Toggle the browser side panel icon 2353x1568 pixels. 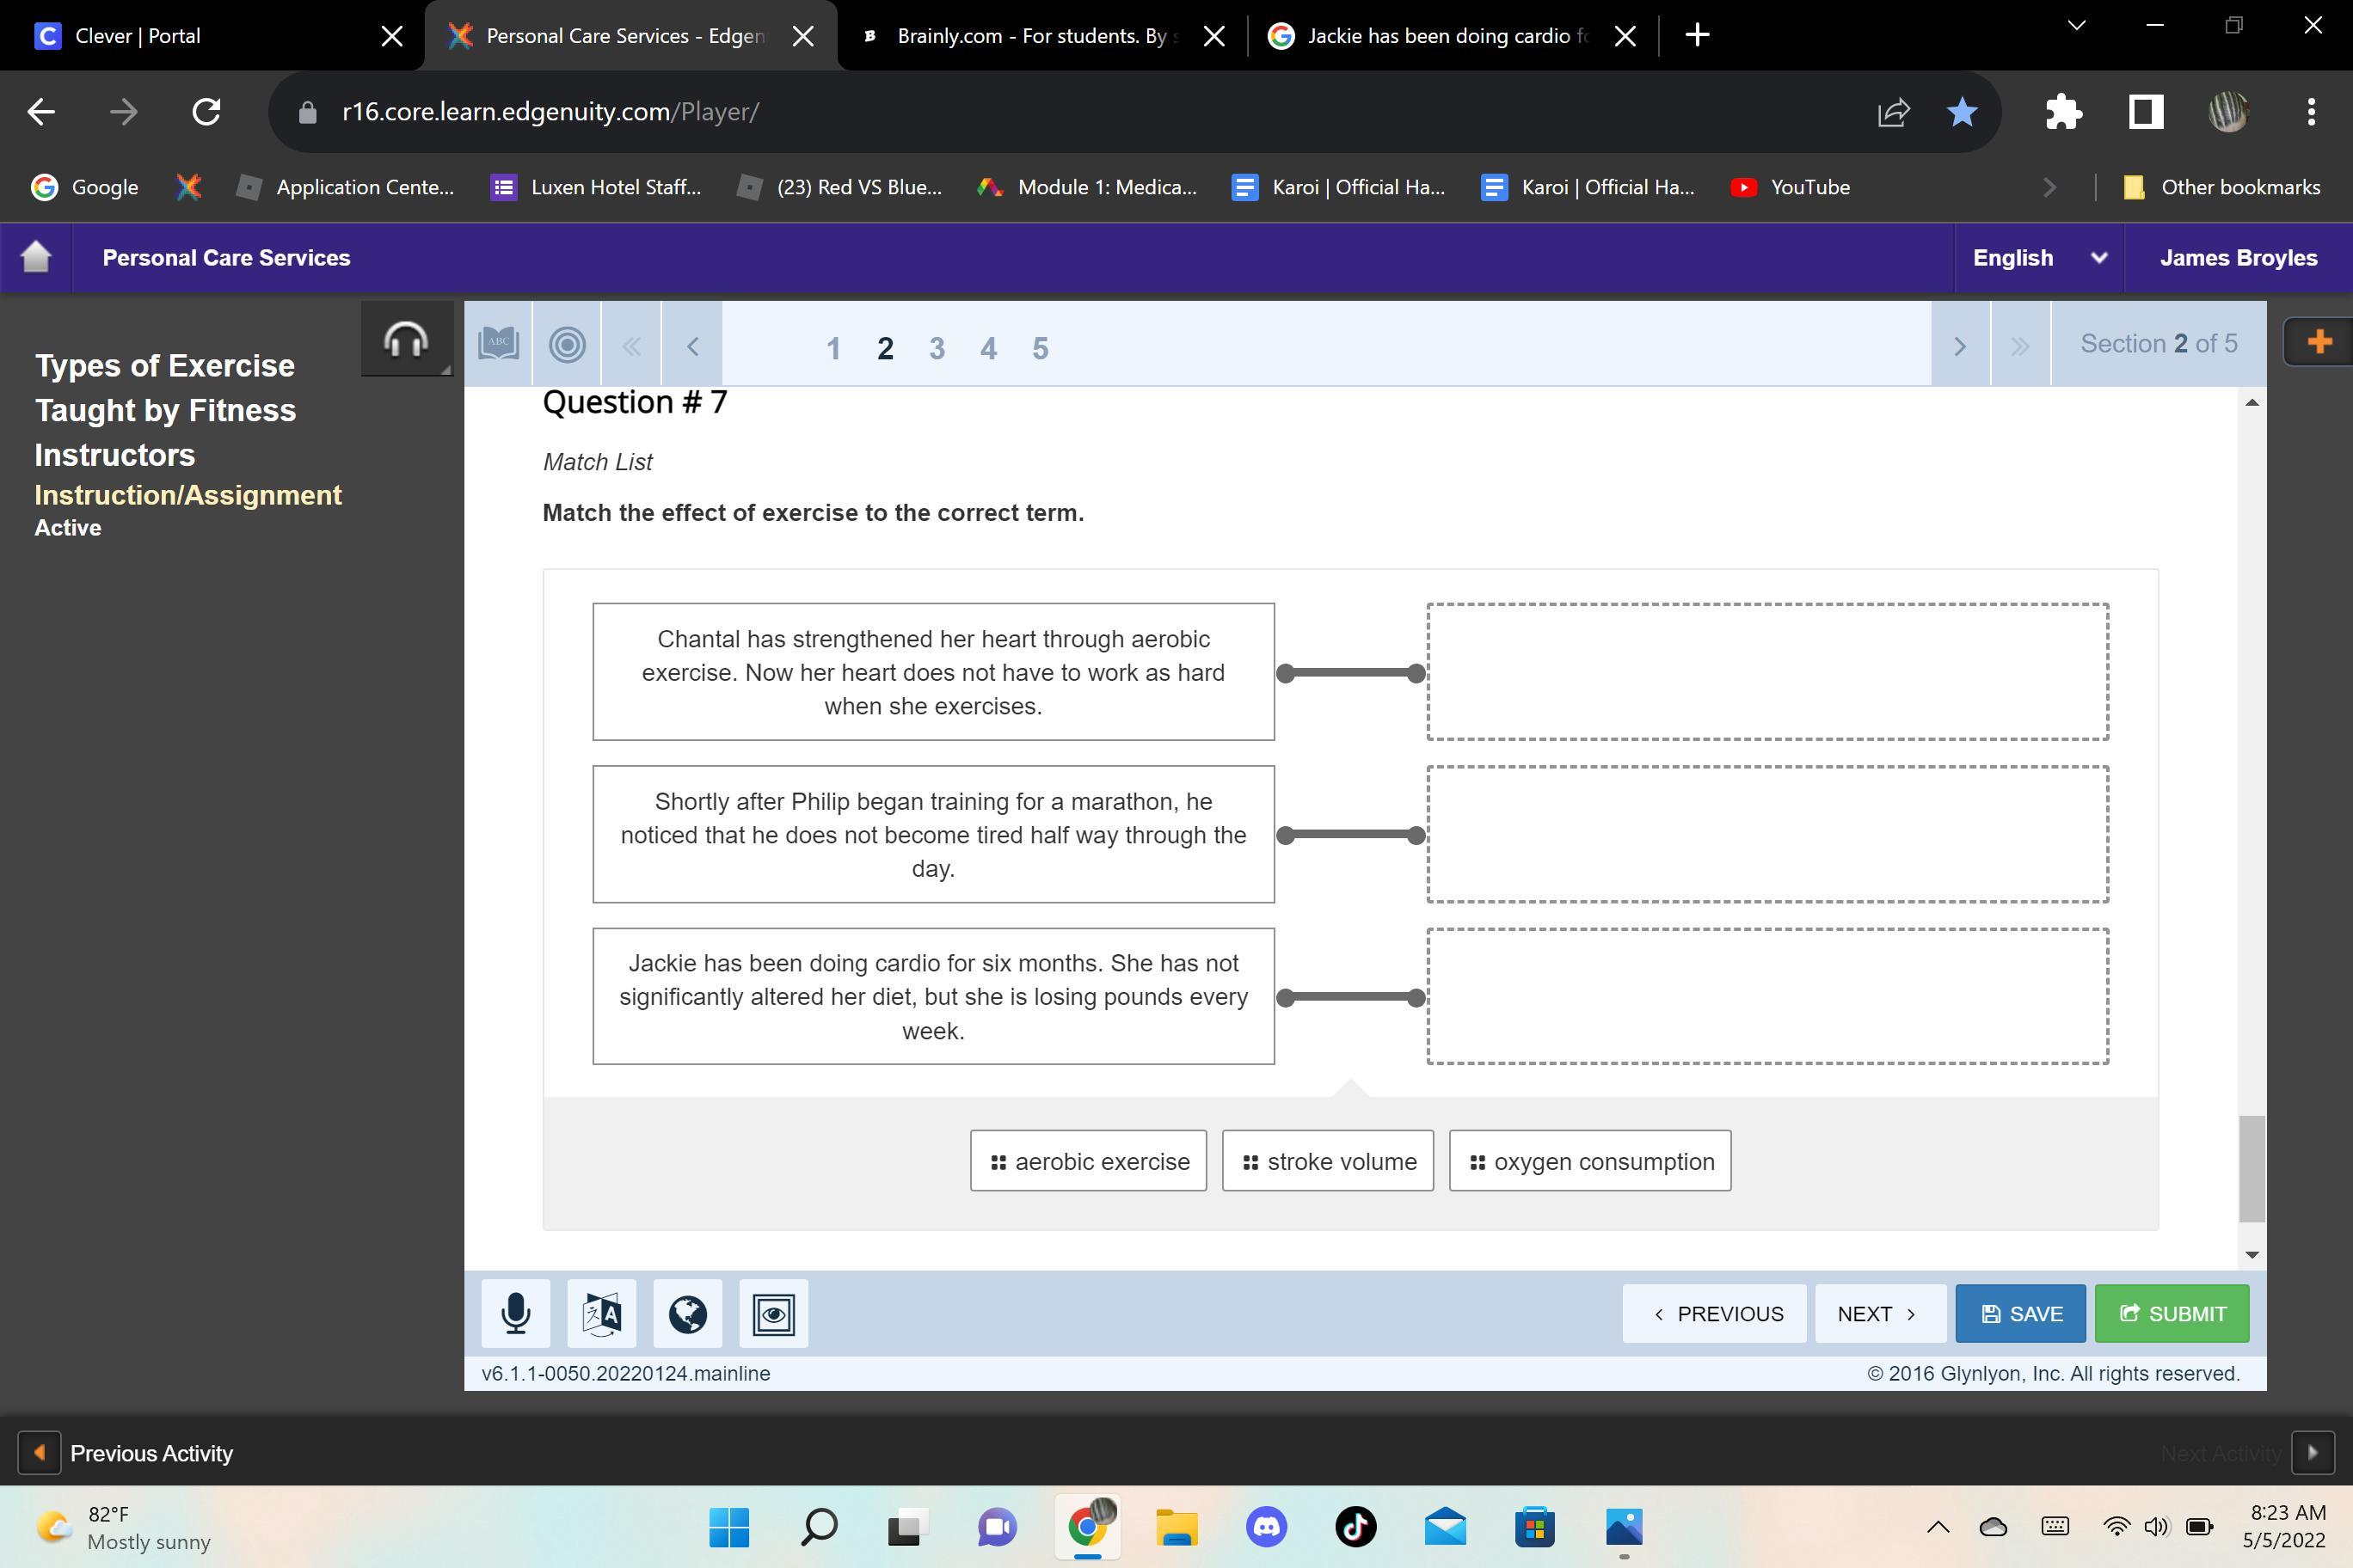point(2145,112)
